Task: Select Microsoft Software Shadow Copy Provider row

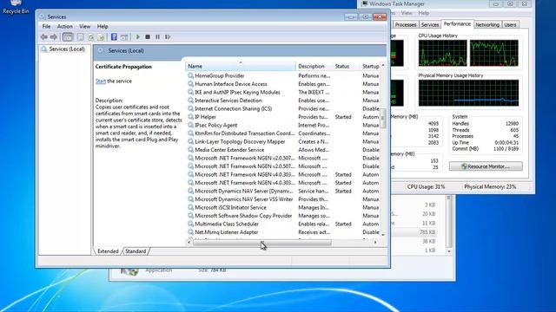Action: point(243,216)
